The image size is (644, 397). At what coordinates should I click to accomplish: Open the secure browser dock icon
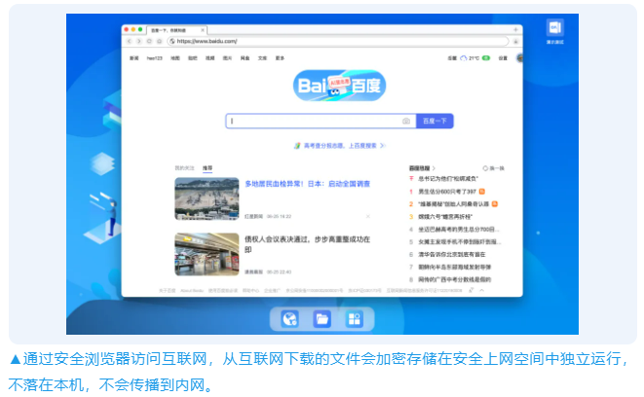tap(289, 318)
